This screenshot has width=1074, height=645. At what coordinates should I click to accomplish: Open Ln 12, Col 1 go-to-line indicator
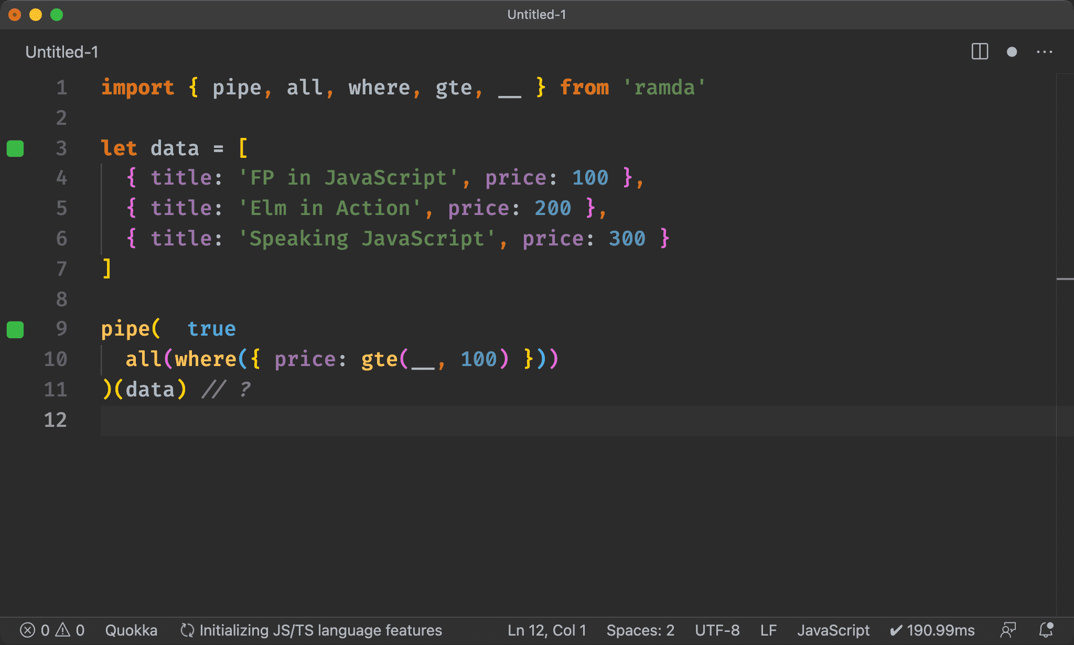point(546,630)
